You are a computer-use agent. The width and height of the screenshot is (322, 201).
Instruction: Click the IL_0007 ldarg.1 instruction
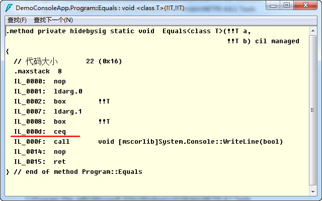click(48, 112)
